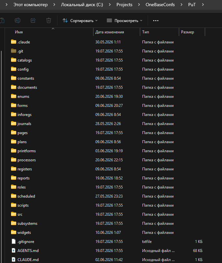Click the file name text .gitignore
The width and height of the screenshot is (222, 263).
(x=26, y=242)
